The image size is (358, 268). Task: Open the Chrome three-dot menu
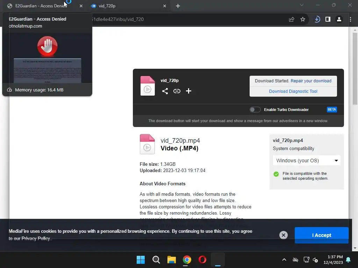coord(350,20)
